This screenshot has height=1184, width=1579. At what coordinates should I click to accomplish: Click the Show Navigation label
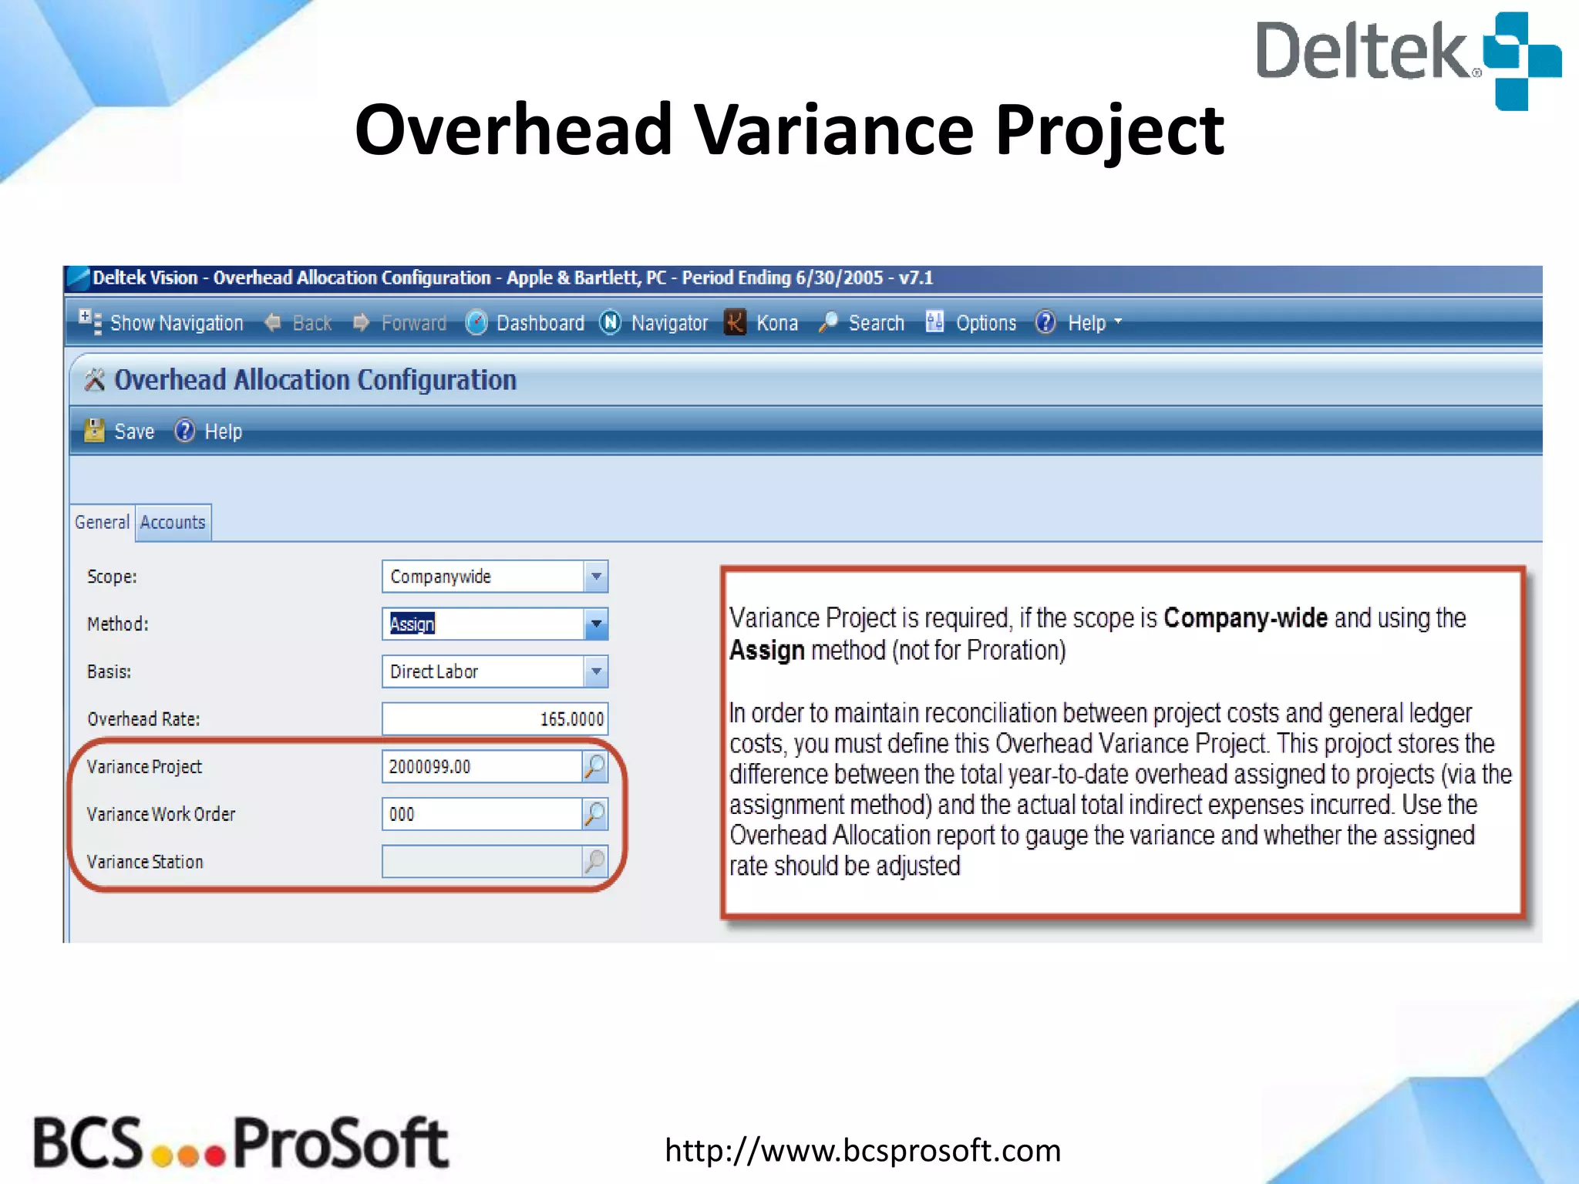[177, 323]
